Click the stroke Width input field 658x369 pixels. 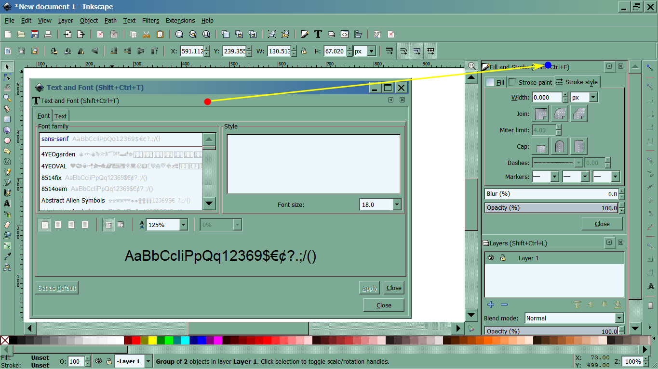pos(547,97)
